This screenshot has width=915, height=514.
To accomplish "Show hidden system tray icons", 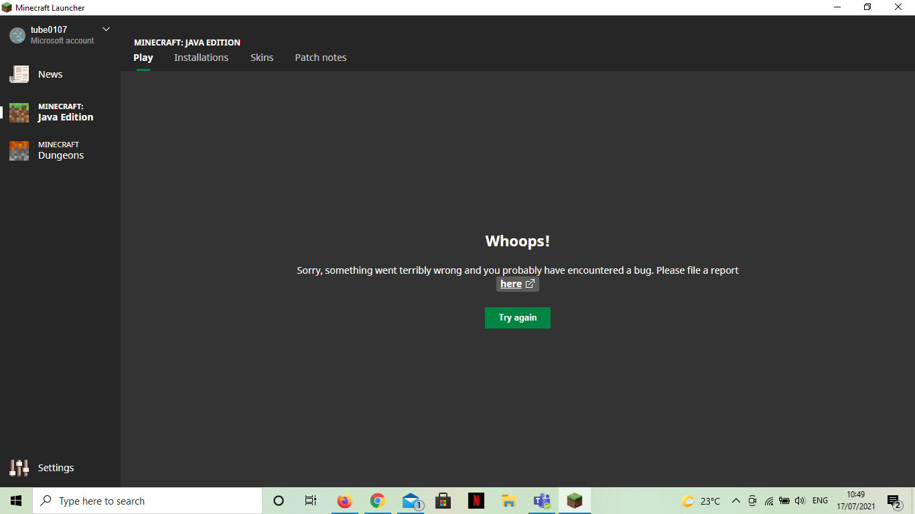I will (735, 501).
